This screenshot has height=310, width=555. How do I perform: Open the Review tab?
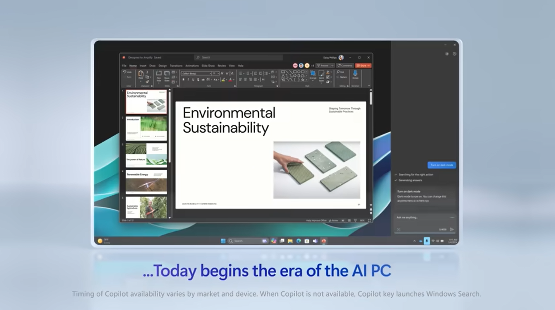point(222,66)
